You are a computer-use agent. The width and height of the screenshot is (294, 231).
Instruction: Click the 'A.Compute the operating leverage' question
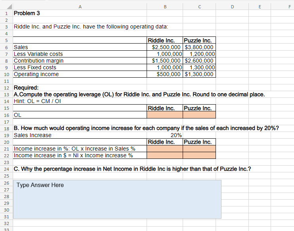tap(139, 94)
